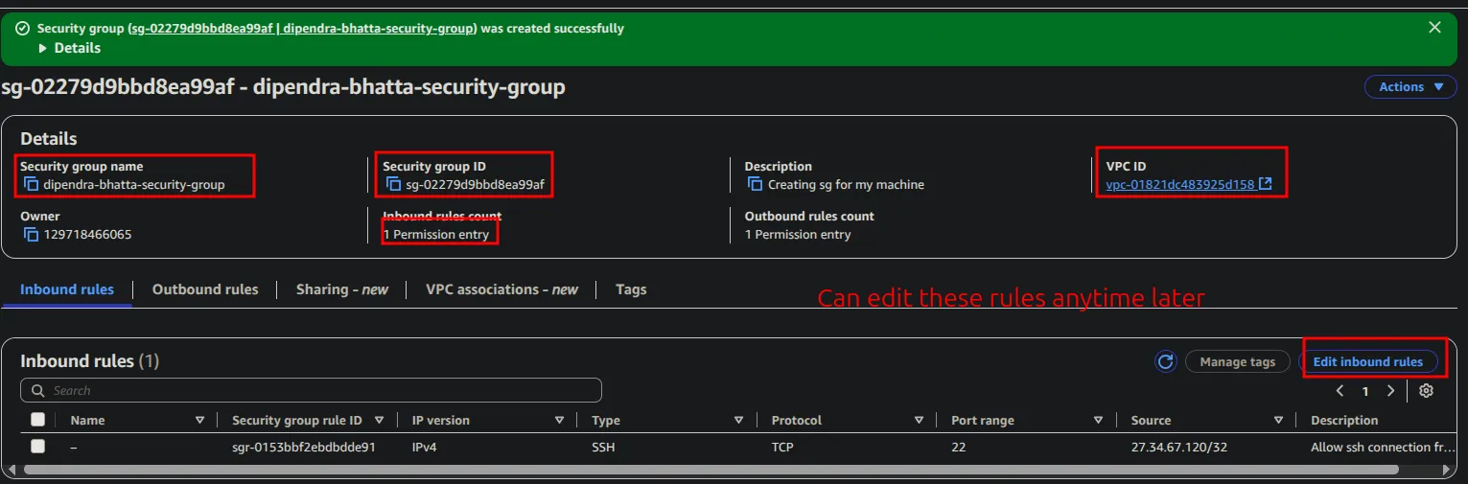Select rule sgr-0153bbf2ebdbdde91 checkbox
1468x484 pixels.
[37, 447]
